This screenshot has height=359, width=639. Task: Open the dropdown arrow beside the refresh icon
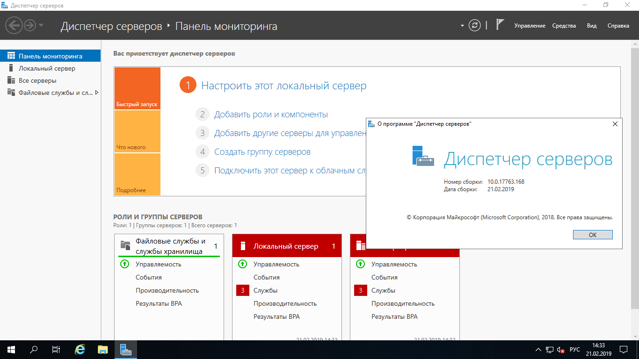coord(462,26)
